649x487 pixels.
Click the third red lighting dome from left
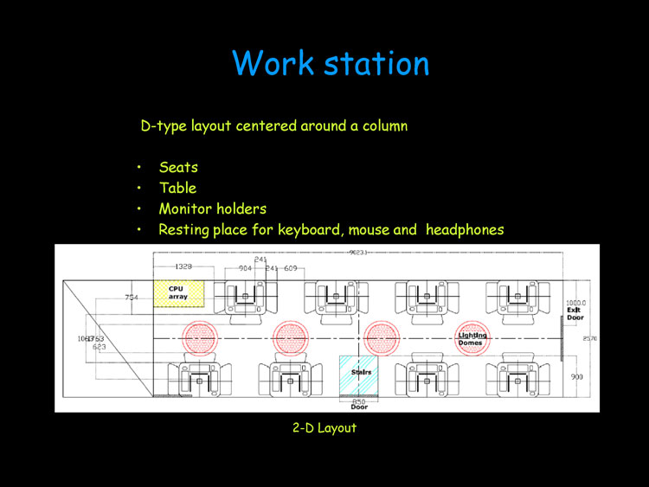pos(380,336)
